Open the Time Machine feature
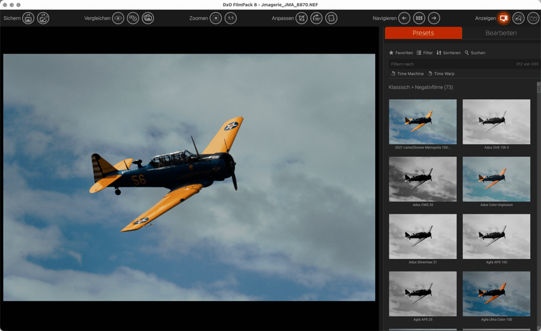Screen dimensions: 541x331 point(408,74)
